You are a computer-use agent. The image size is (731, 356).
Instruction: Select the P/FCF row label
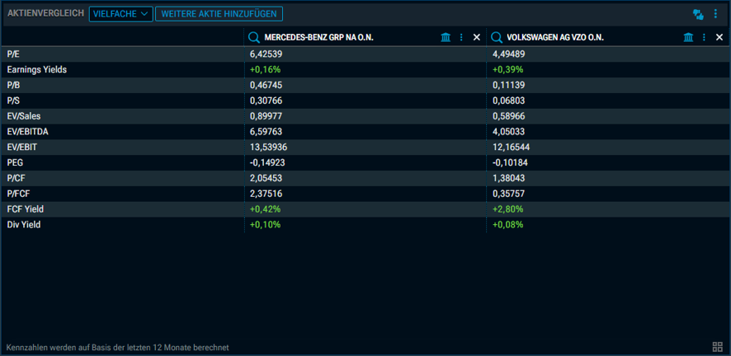(x=17, y=194)
